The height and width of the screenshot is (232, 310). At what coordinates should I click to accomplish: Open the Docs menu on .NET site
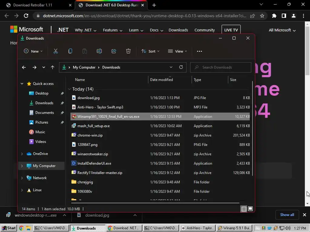[x=157, y=30]
